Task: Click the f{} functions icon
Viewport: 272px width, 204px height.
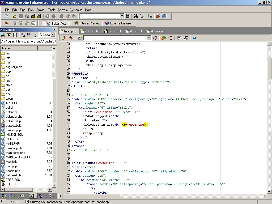Action: coord(170,38)
